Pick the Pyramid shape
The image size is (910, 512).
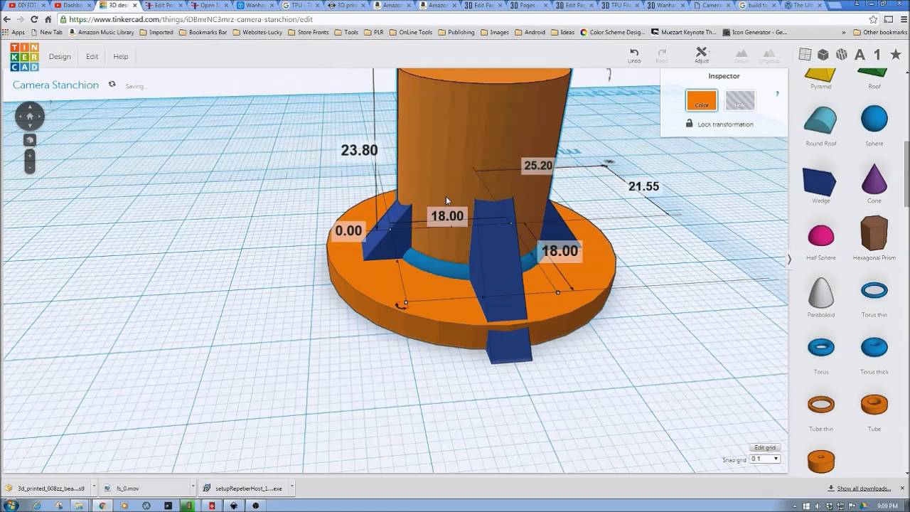(x=821, y=75)
